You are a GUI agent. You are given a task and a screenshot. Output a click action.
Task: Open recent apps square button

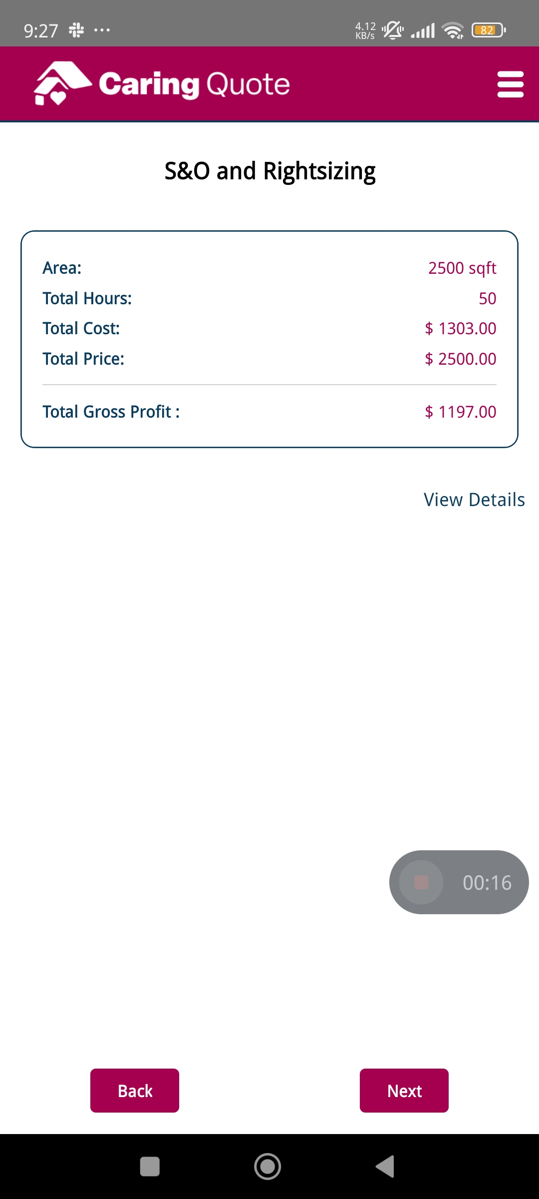click(x=150, y=1167)
